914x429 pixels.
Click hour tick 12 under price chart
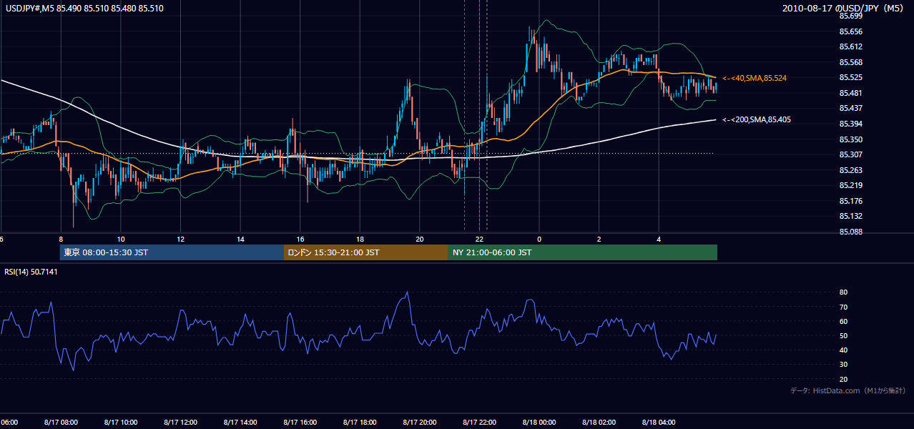click(x=180, y=240)
